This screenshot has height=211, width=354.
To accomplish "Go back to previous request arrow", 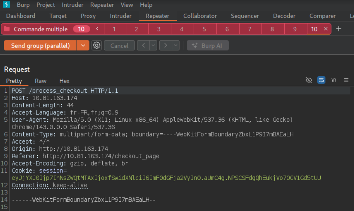I will point(144,45).
